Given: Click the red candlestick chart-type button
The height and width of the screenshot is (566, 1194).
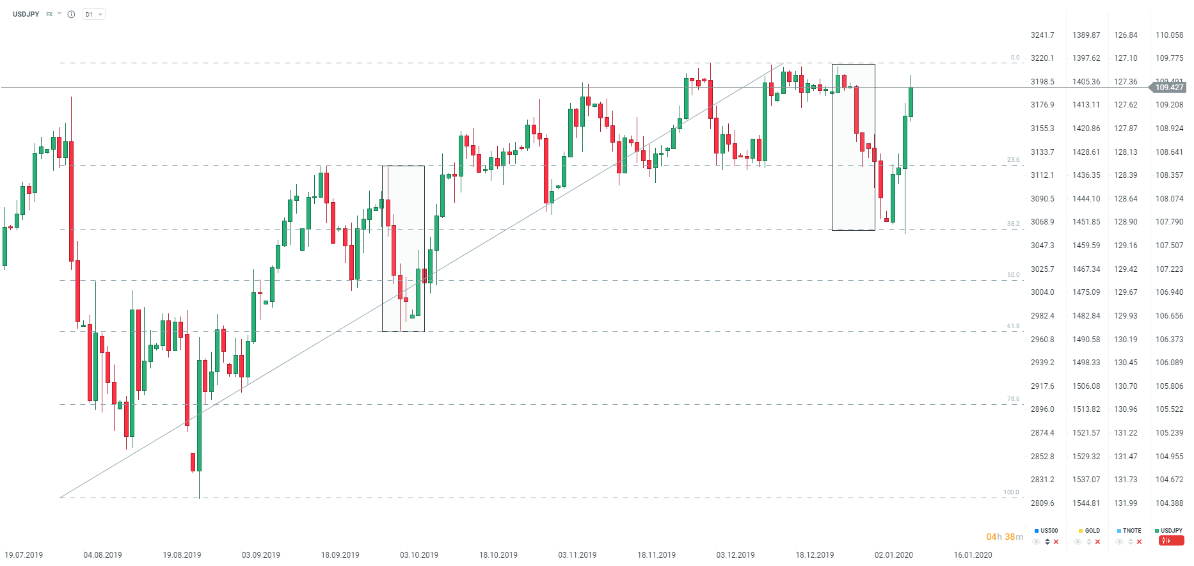Looking at the screenshot, I should pos(1171,541).
